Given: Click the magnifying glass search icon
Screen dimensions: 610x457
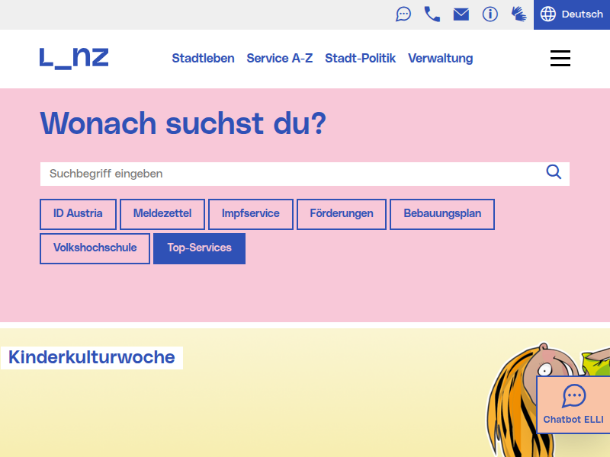Looking at the screenshot, I should pos(554,172).
